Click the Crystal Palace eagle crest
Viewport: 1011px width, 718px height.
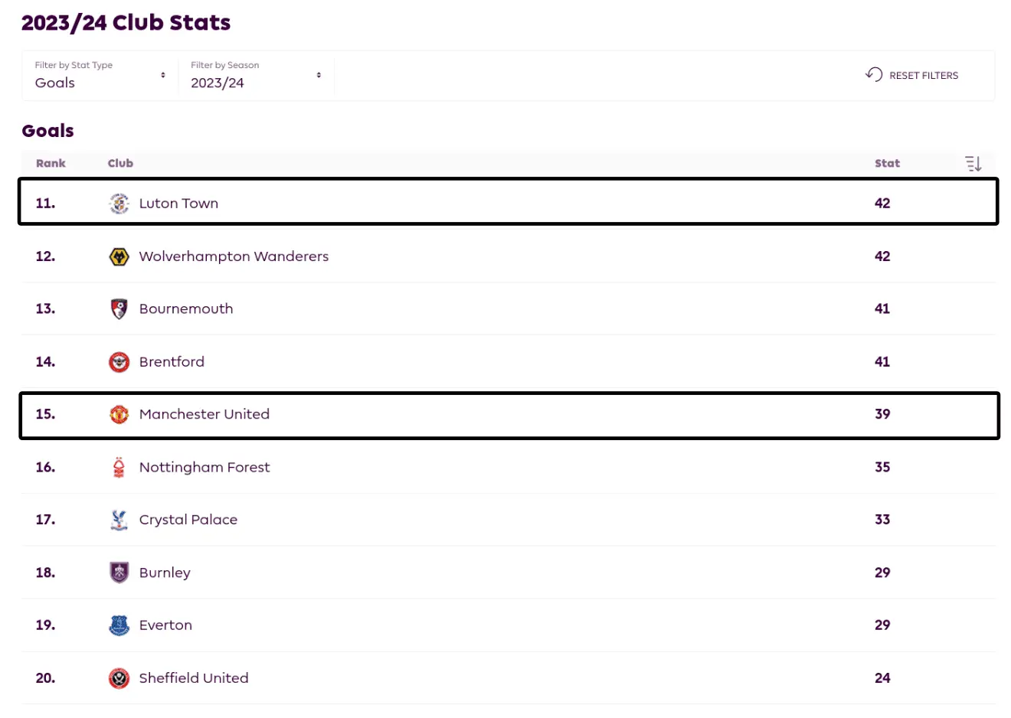point(119,520)
